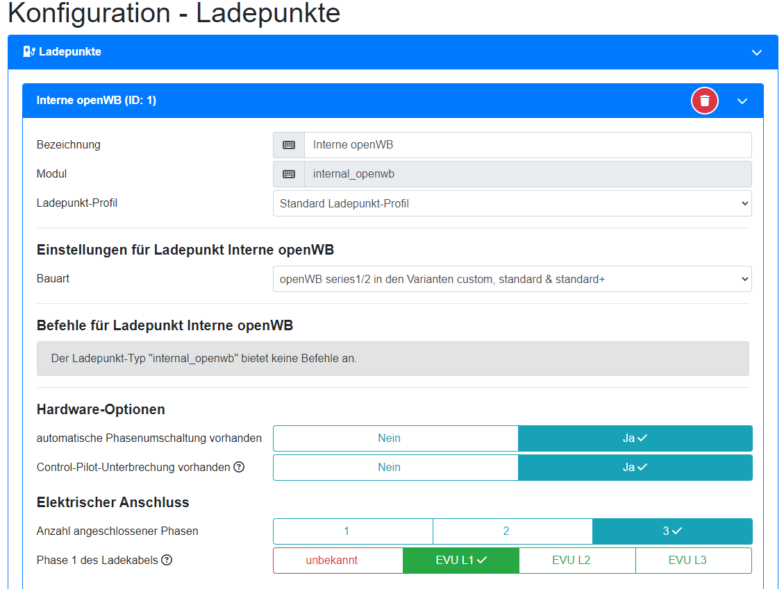Collapse the Interne openWB card chevron
Viewport: 784px width, 589px height.
click(x=742, y=101)
